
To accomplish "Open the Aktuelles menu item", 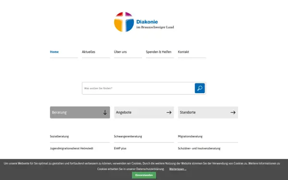I will [88, 52].
